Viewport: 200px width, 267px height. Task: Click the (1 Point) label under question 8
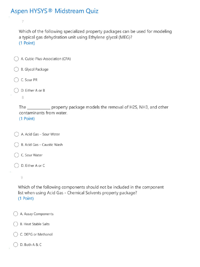27,119
